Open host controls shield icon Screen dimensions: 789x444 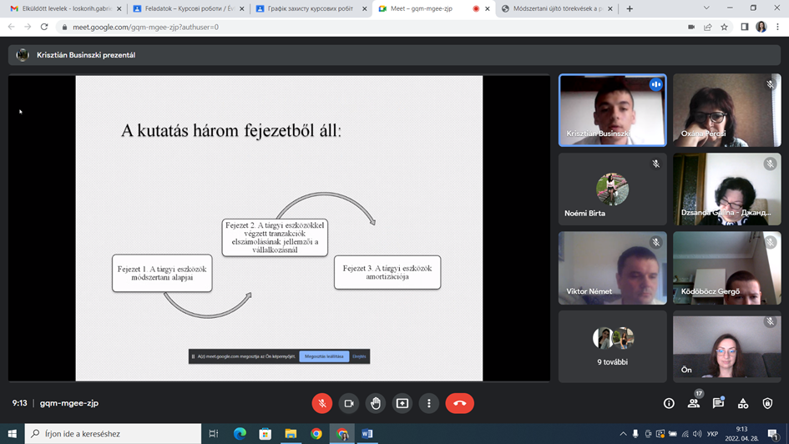tap(767, 403)
